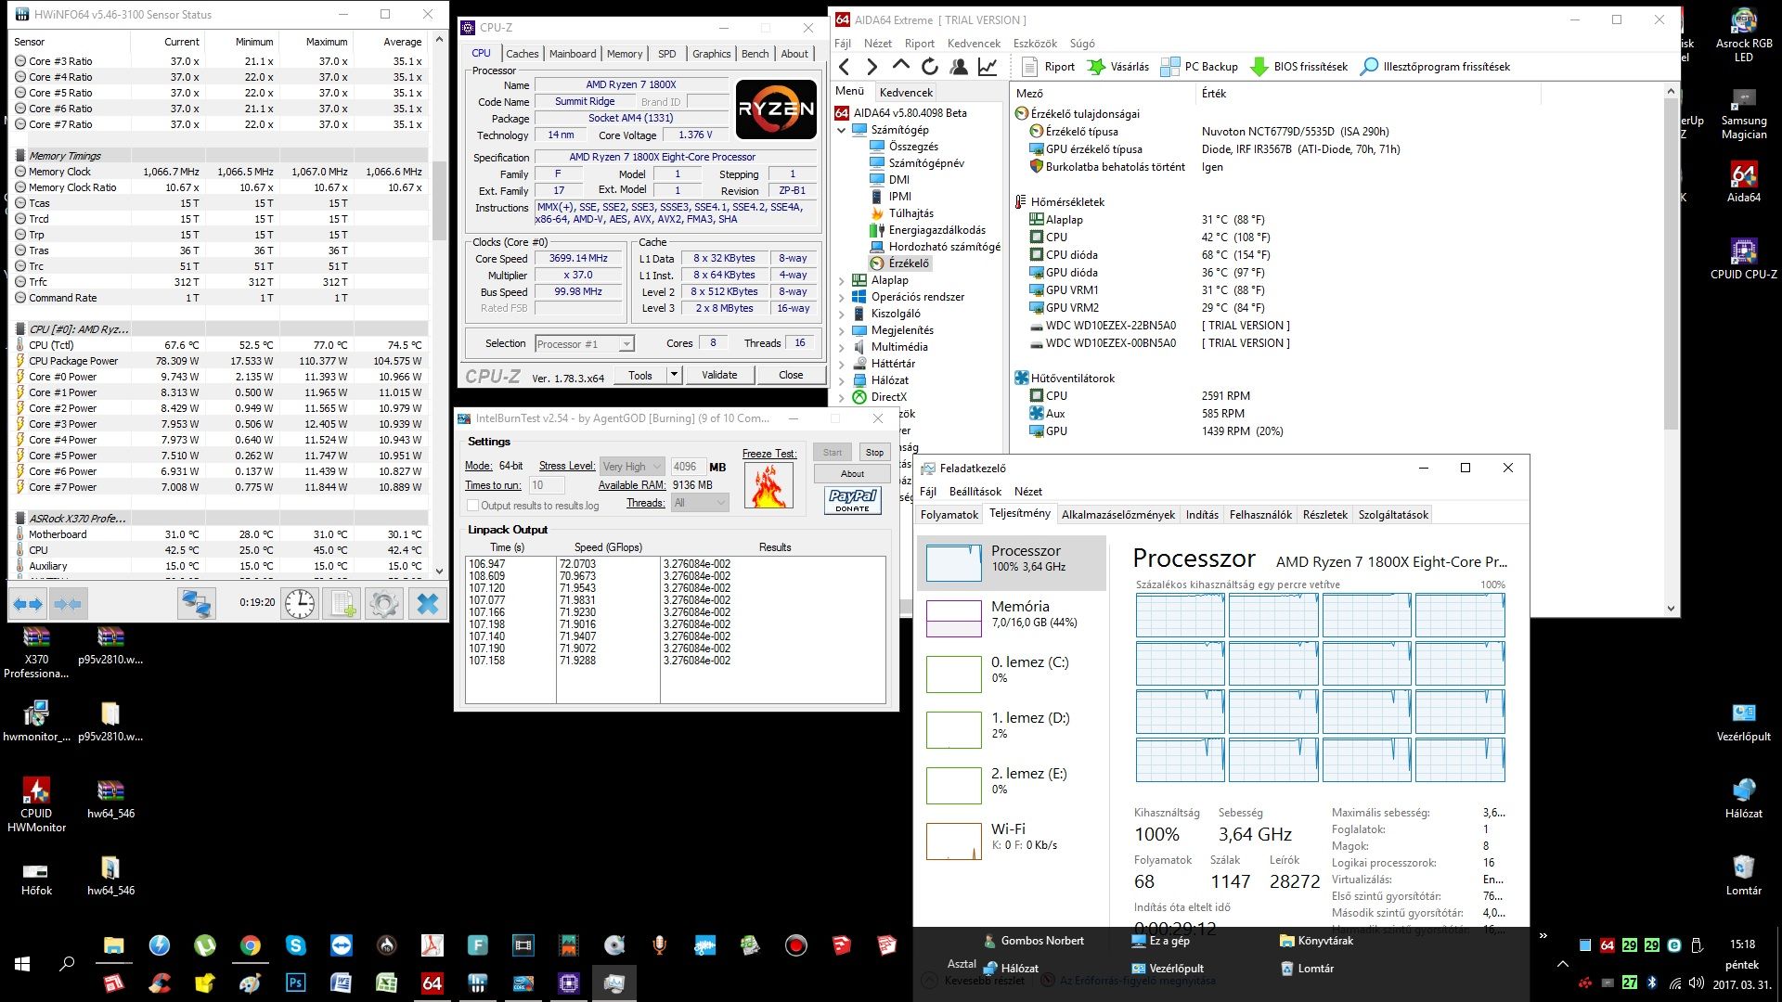The image size is (1782, 1002).
Task: Reset HWiNFO clock timer icon
Action: pos(300,604)
